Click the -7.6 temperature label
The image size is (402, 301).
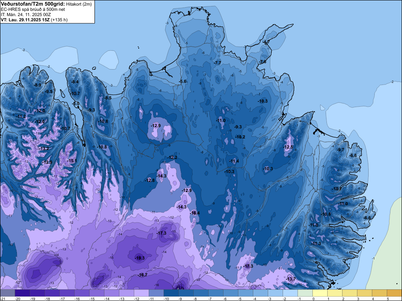click(x=262, y=62)
